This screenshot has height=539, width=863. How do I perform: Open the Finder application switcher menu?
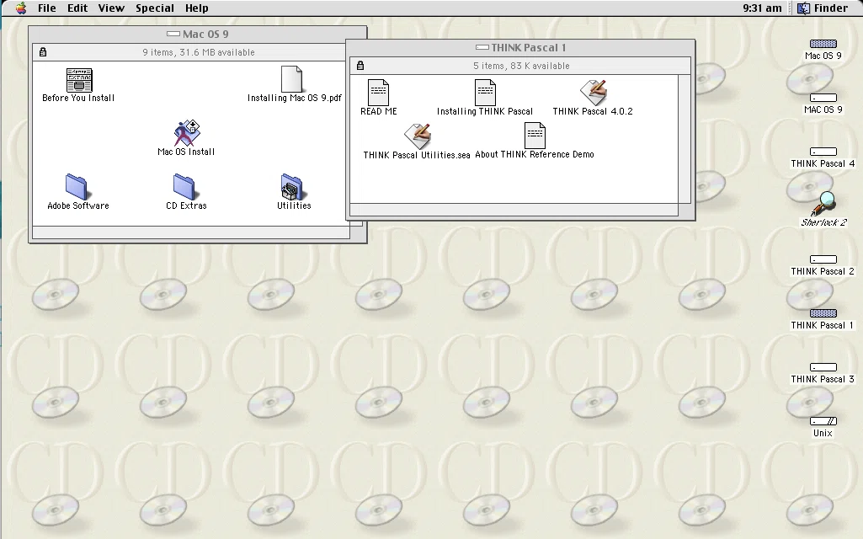point(823,8)
